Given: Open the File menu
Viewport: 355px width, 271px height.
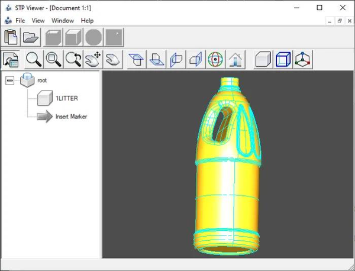Looking at the screenshot, I should (x=20, y=21).
